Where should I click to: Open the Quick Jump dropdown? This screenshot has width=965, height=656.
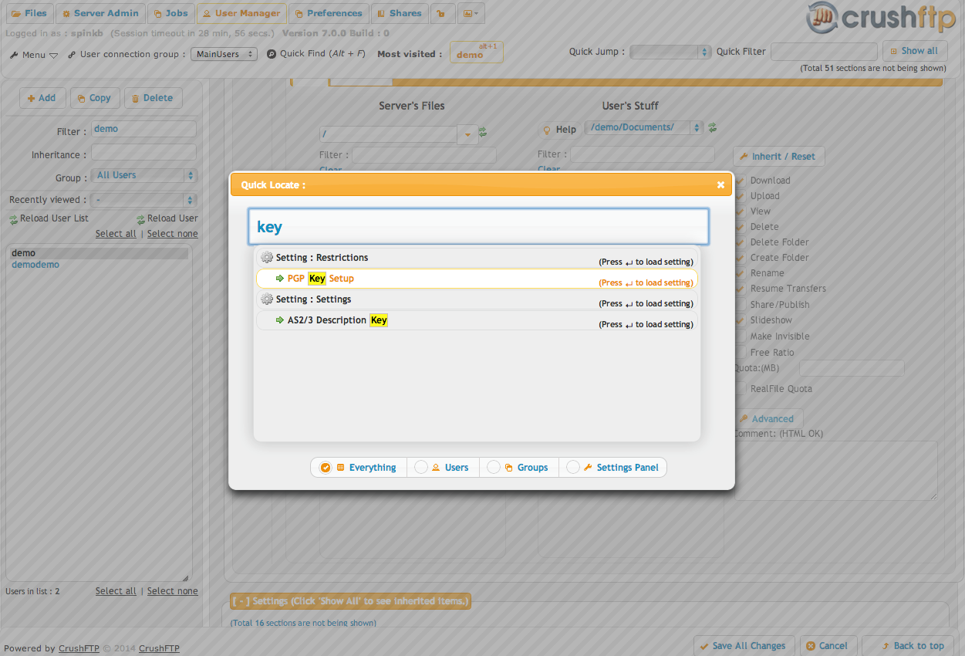[670, 52]
